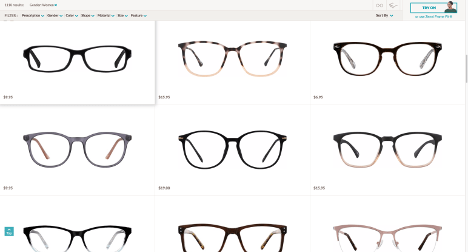Open the brown browline-style glasses thumbnail

[x=232, y=238]
